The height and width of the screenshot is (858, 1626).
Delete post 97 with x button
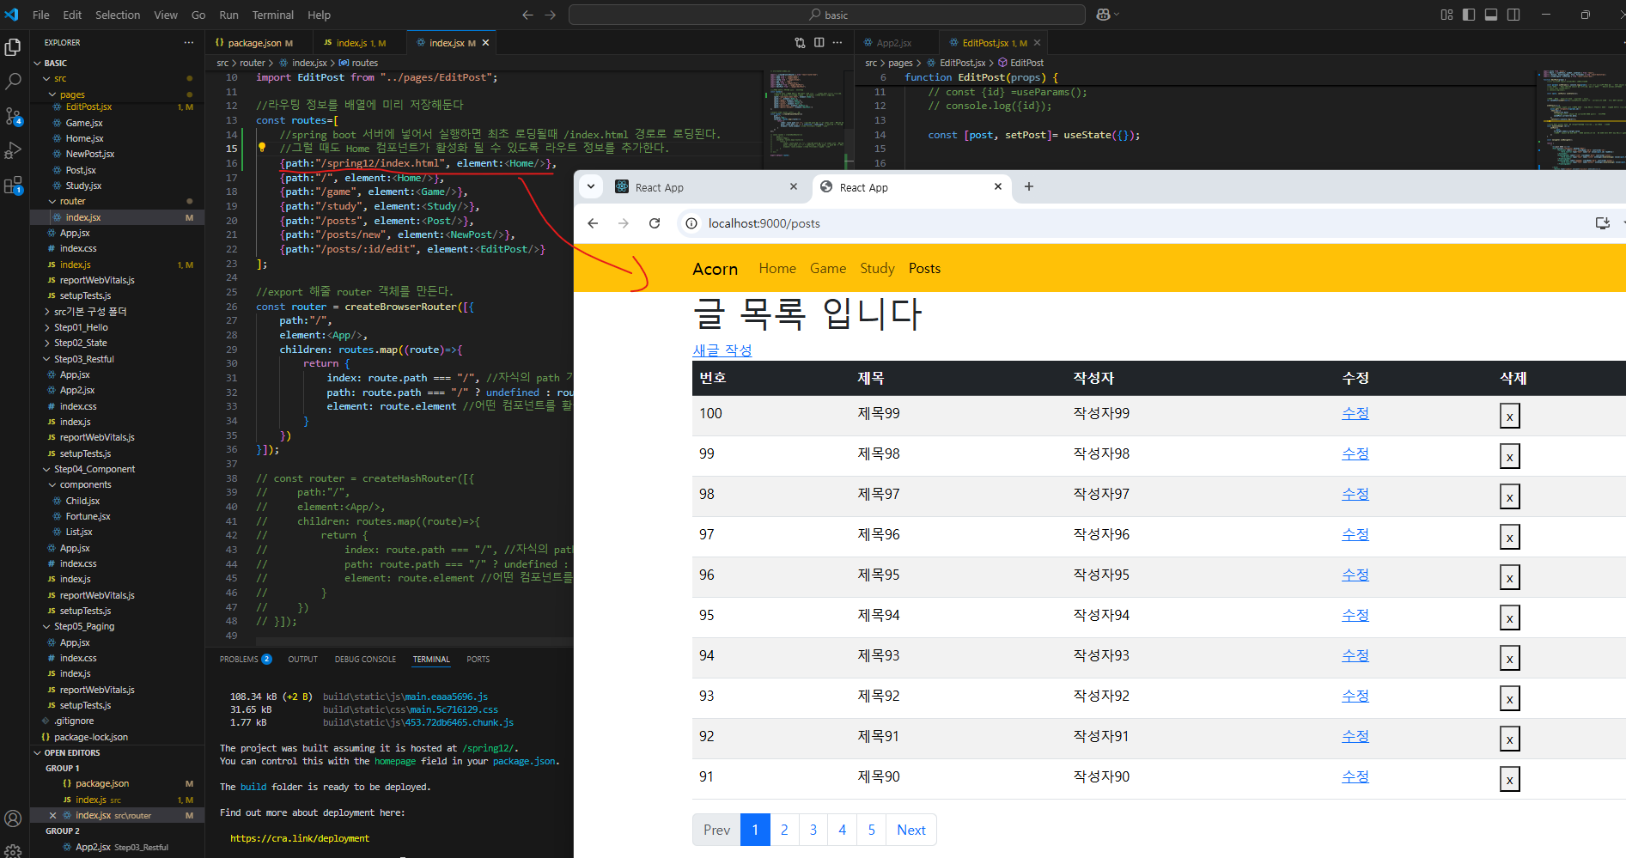click(1509, 538)
